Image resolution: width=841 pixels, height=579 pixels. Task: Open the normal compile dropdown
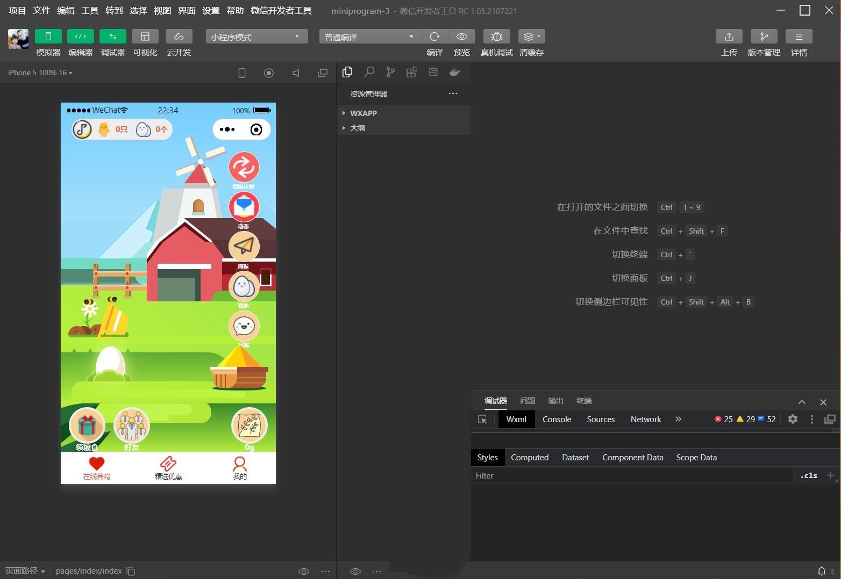369,37
